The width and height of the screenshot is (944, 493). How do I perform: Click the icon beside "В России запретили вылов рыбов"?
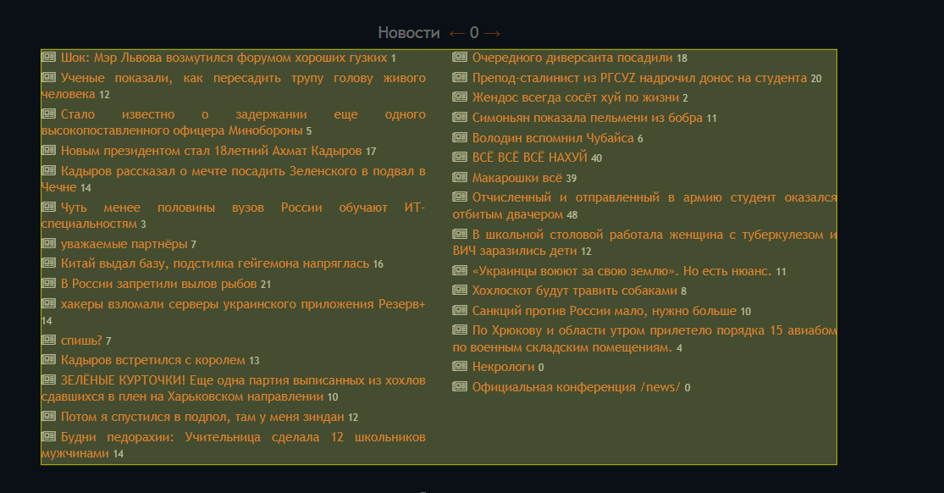(47, 285)
